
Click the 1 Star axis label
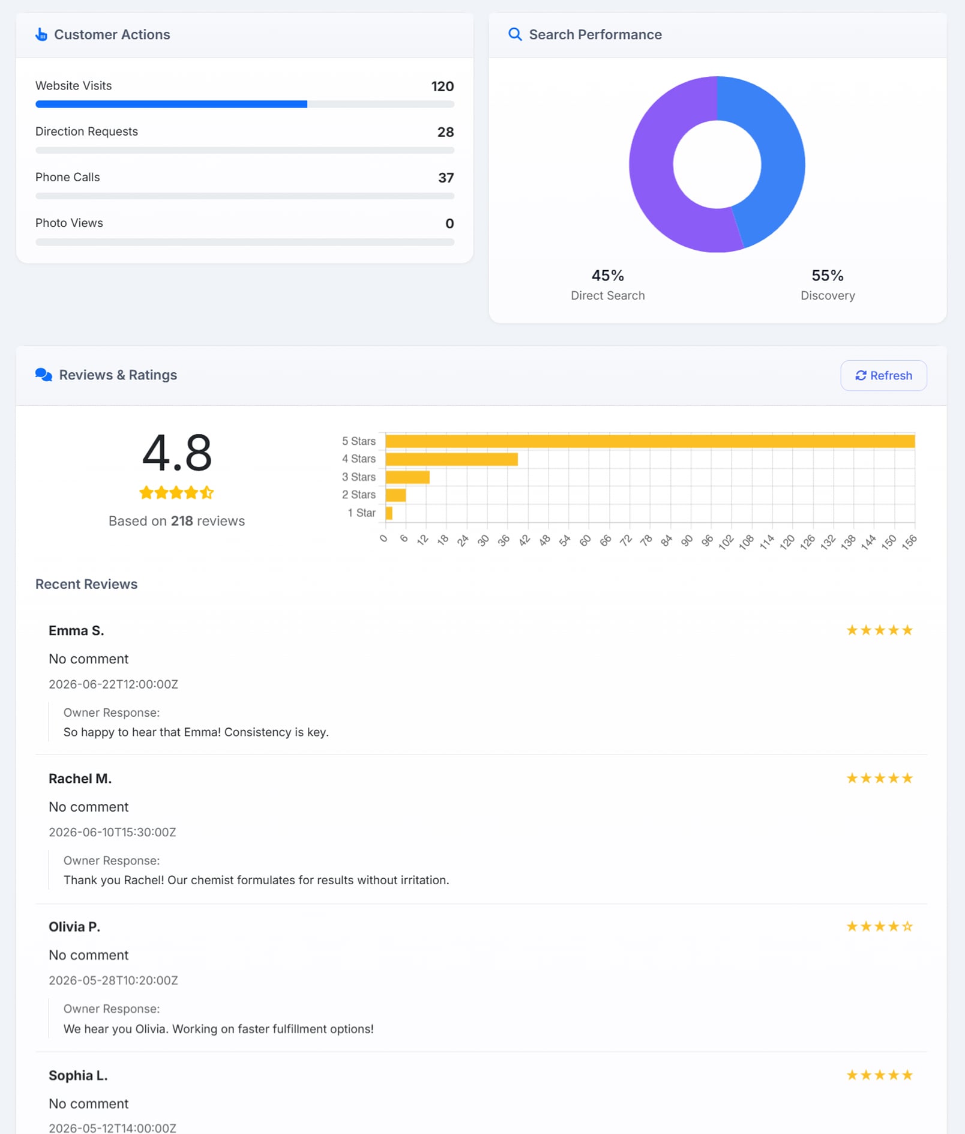(x=361, y=513)
